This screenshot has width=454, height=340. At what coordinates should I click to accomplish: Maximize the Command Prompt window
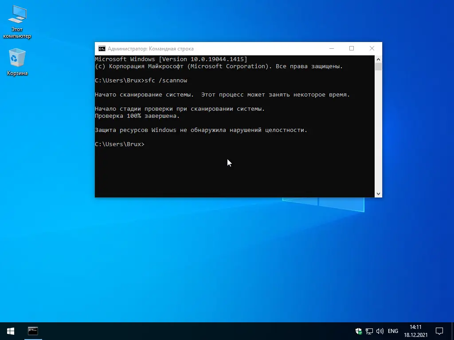click(x=352, y=48)
